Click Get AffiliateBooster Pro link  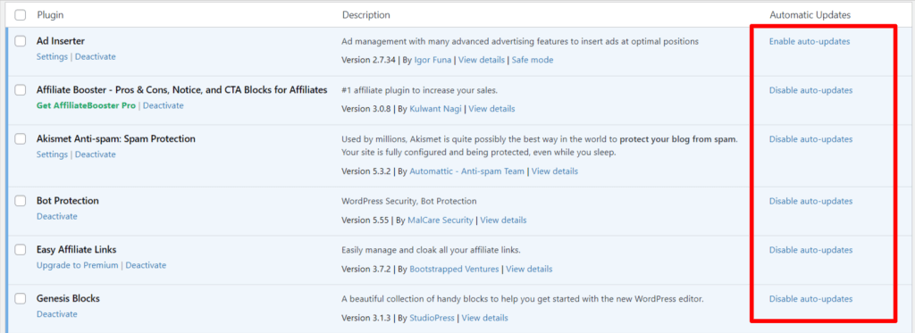point(86,105)
